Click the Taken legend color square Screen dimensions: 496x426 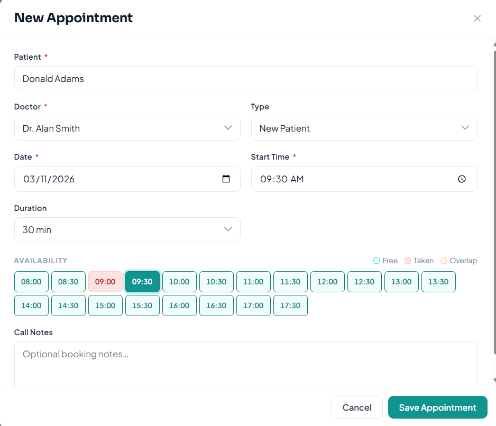pos(407,261)
